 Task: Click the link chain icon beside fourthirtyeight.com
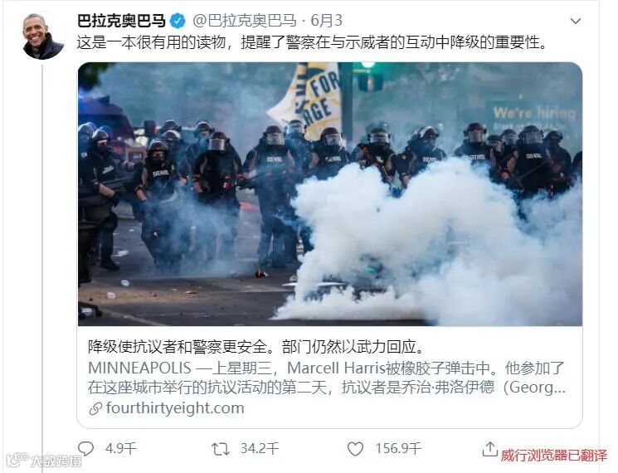pyautogui.click(x=95, y=409)
